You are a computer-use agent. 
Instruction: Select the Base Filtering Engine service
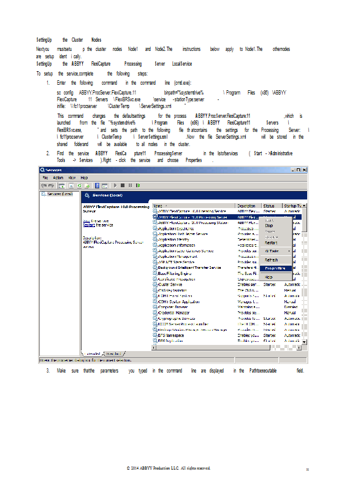227,273
